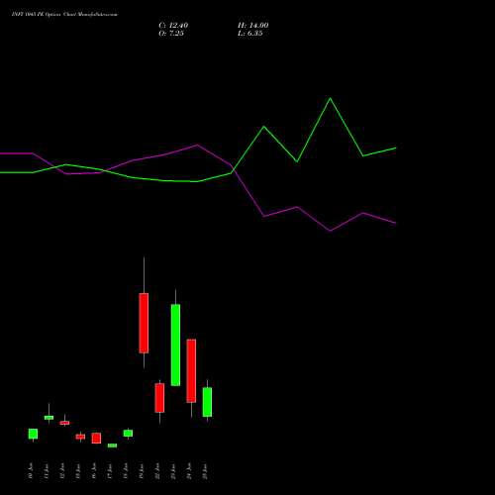
Task: Click the tiny green candle above 17 Jun
Action: click(x=112, y=445)
